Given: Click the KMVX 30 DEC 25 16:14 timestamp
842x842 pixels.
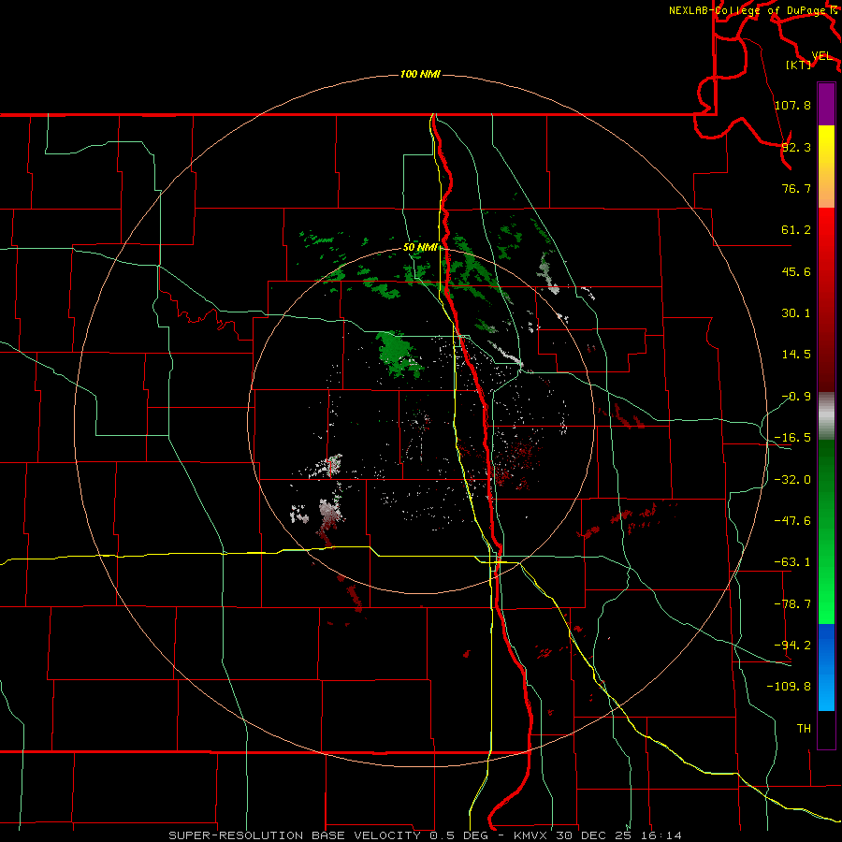Looking at the screenshot, I should point(598,835).
